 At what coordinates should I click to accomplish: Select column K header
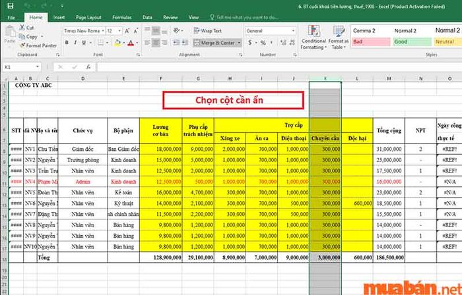(x=325, y=78)
